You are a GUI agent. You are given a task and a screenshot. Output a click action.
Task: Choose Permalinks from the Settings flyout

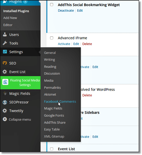pos(53,88)
